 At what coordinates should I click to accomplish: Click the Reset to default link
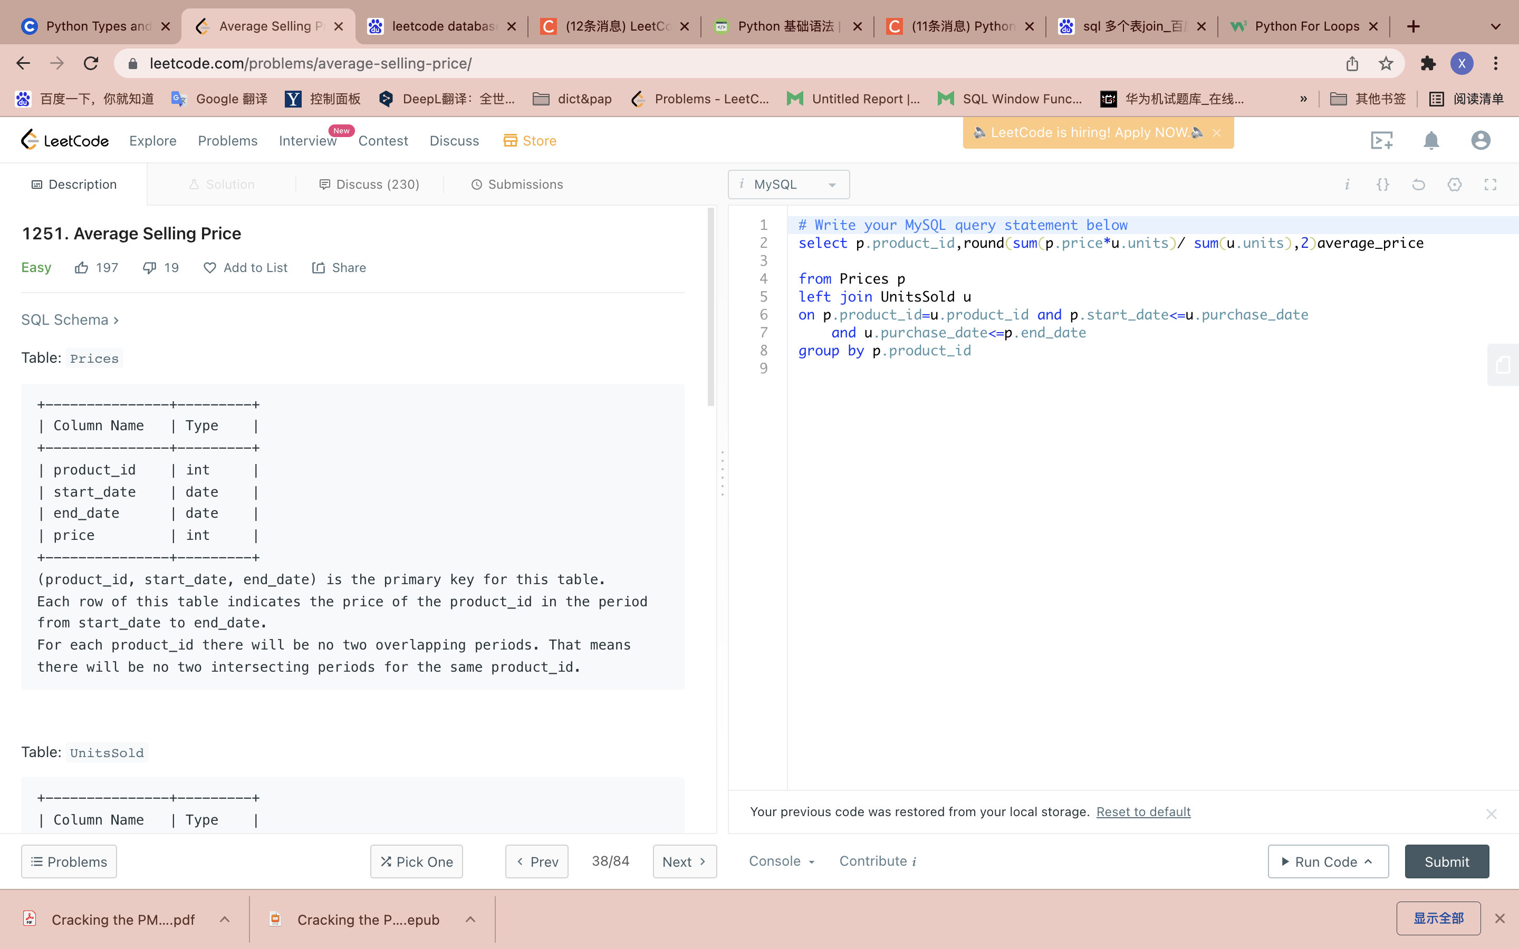tap(1143, 811)
